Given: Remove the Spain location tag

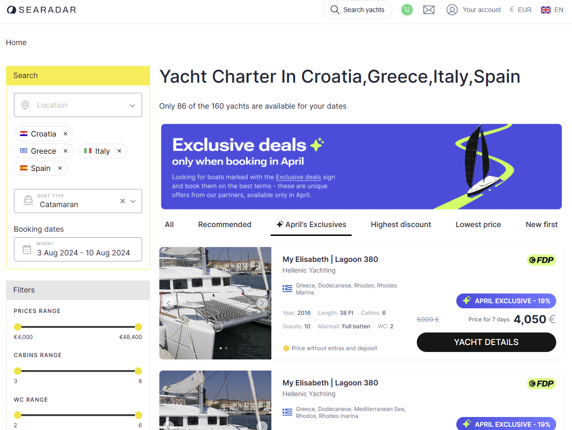Looking at the screenshot, I should 60,168.
